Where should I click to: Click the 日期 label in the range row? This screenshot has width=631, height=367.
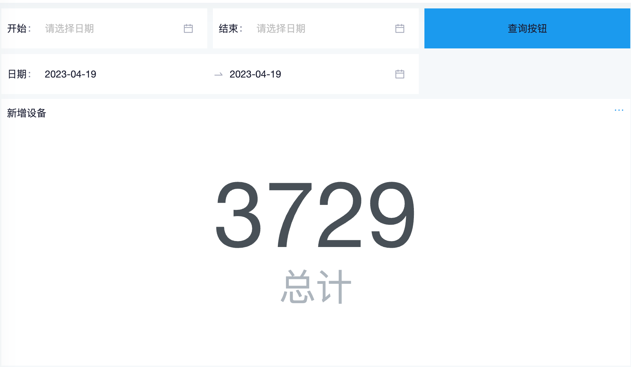(18, 74)
